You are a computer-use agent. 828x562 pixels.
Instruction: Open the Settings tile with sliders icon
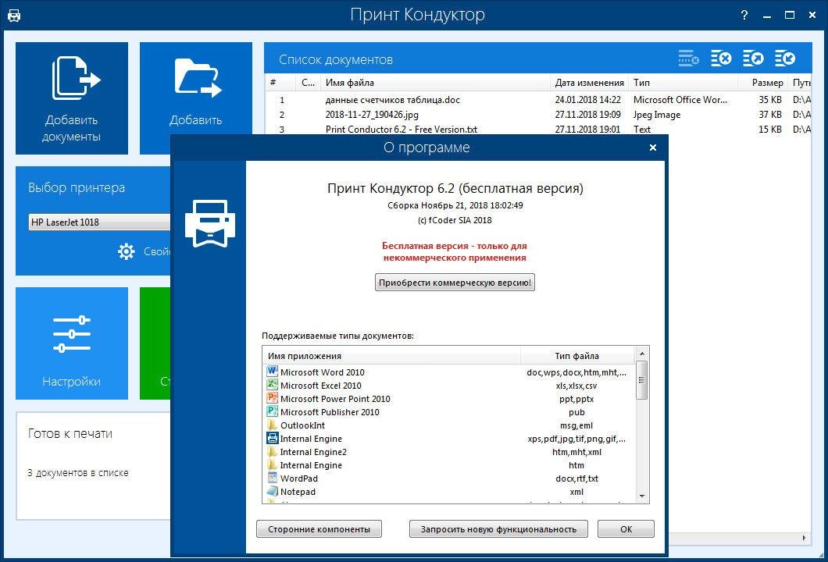pyautogui.click(x=72, y=343)
